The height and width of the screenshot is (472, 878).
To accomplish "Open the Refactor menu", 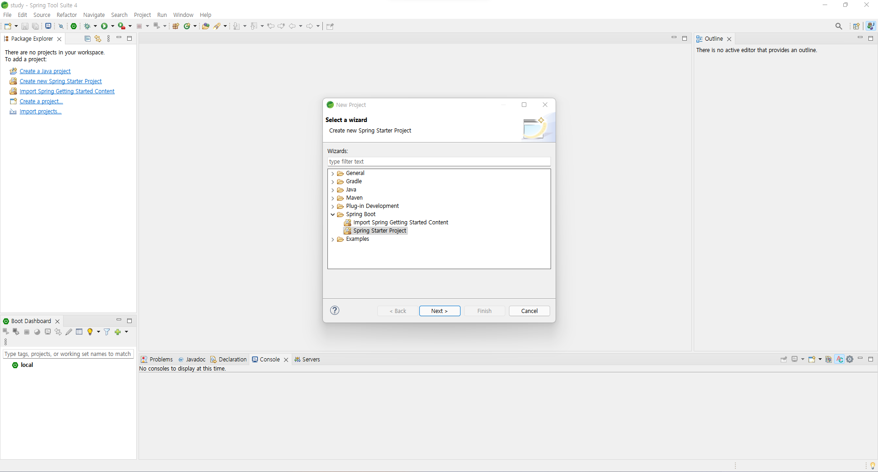I will 67,15.
